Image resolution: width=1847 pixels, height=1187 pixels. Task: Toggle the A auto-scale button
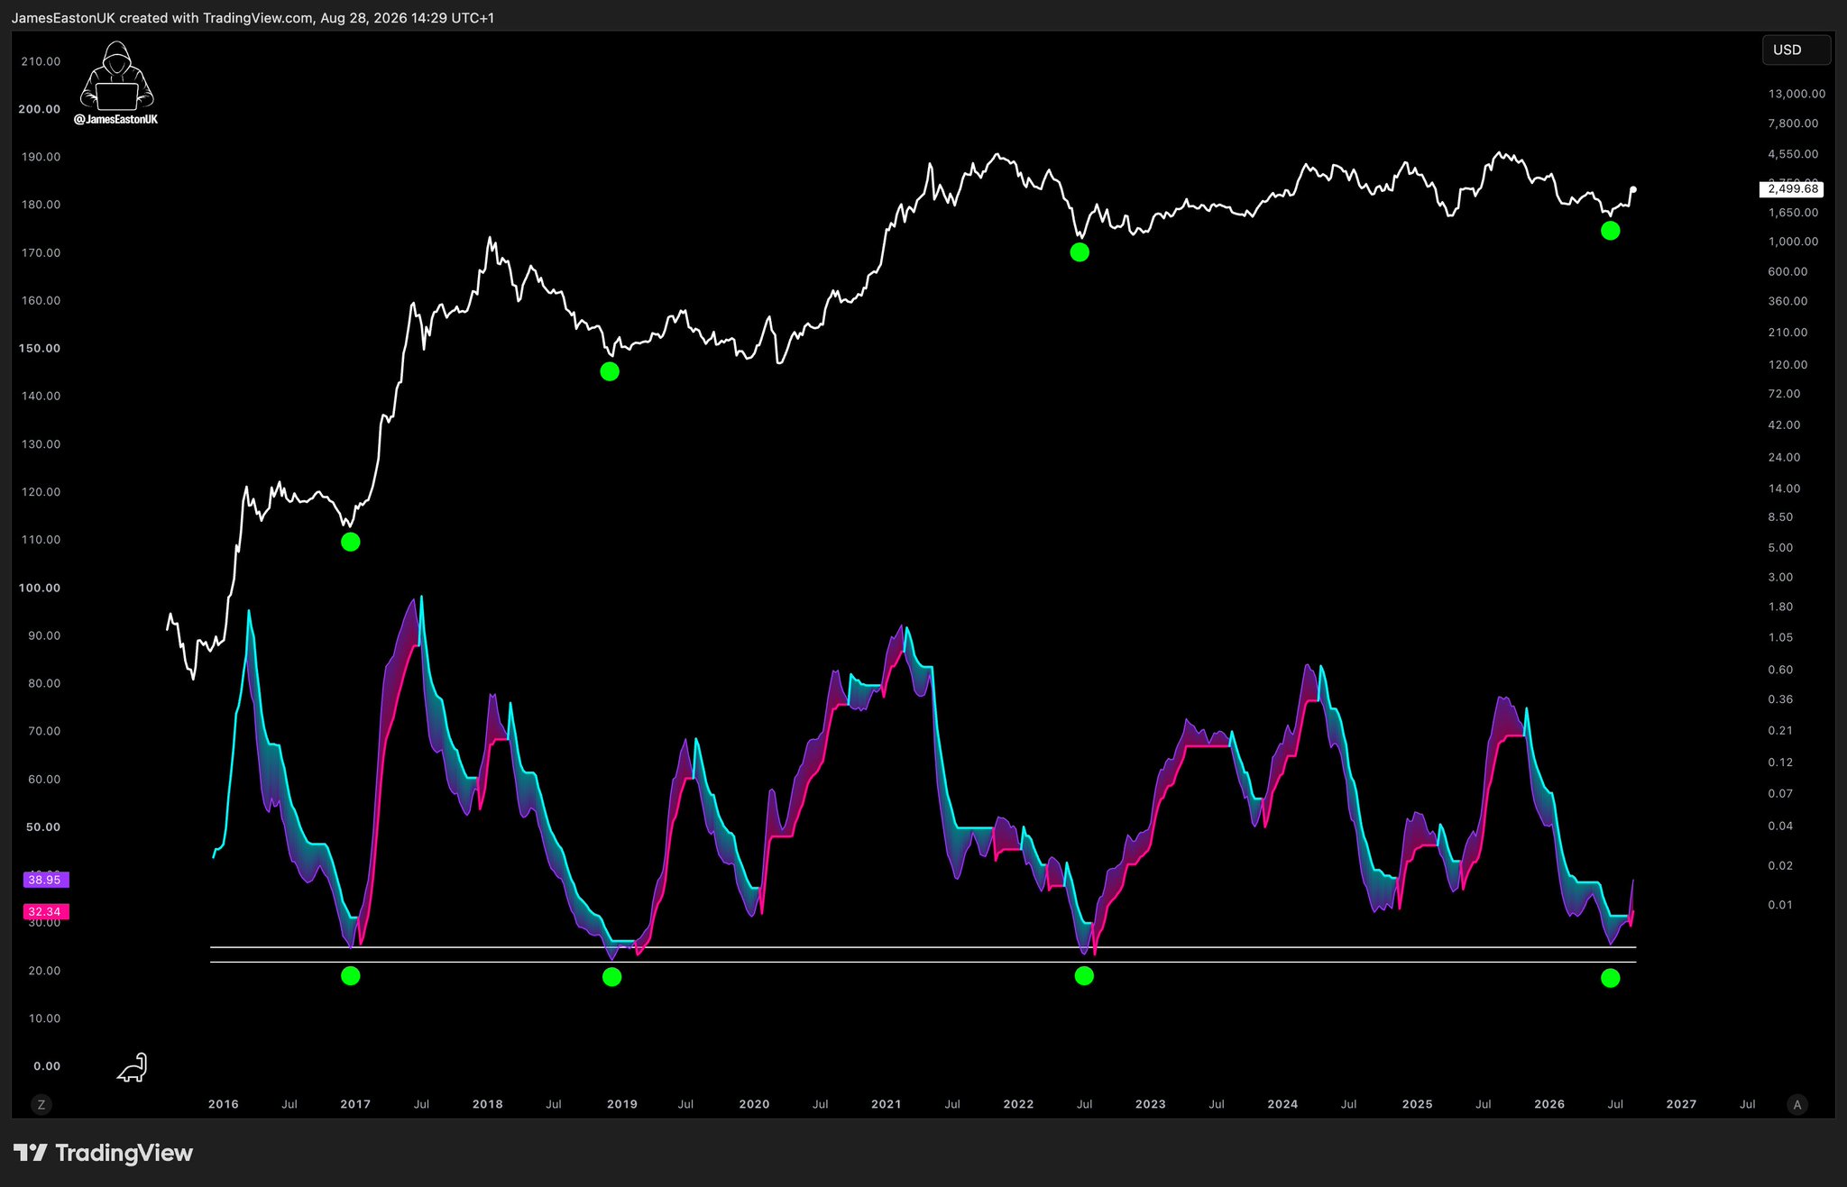pos(1796,1104)
